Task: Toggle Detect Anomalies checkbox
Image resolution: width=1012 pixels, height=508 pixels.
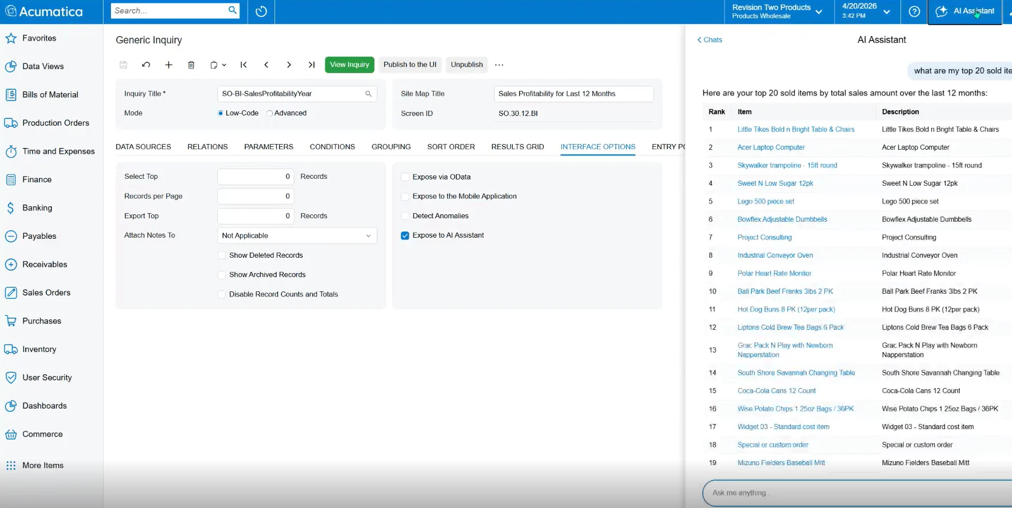Action: [x=405, y=216]
